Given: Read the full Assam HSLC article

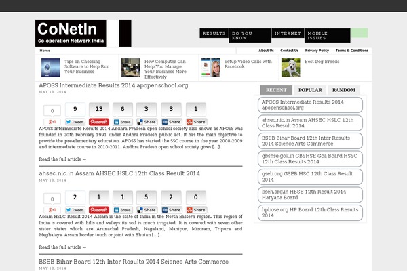Looking at the screenshot, I should pos(62,247).
